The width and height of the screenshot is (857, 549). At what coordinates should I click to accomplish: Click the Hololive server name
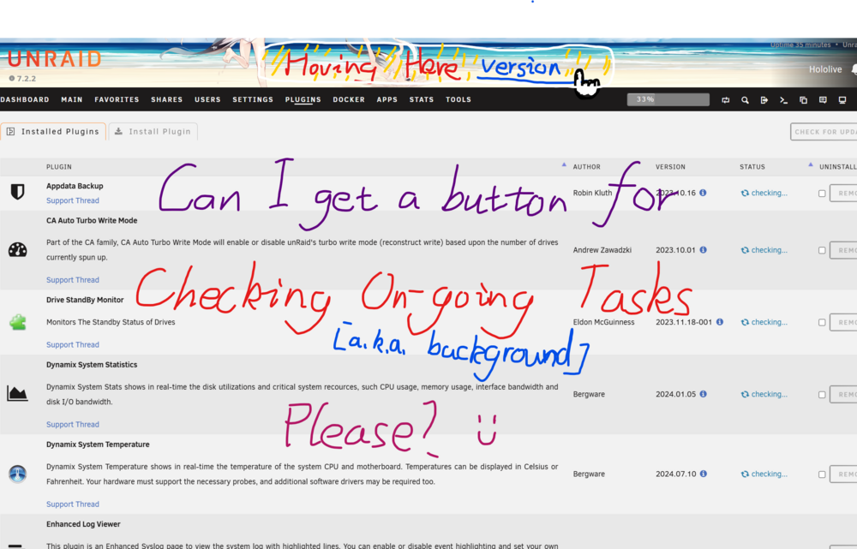click(x=825, y=69)
